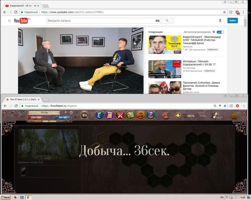This screenshot has height=200, width=251.
Task: Click the on-screen keyboard icon in YouTube search
Action: tap(158, 20)
